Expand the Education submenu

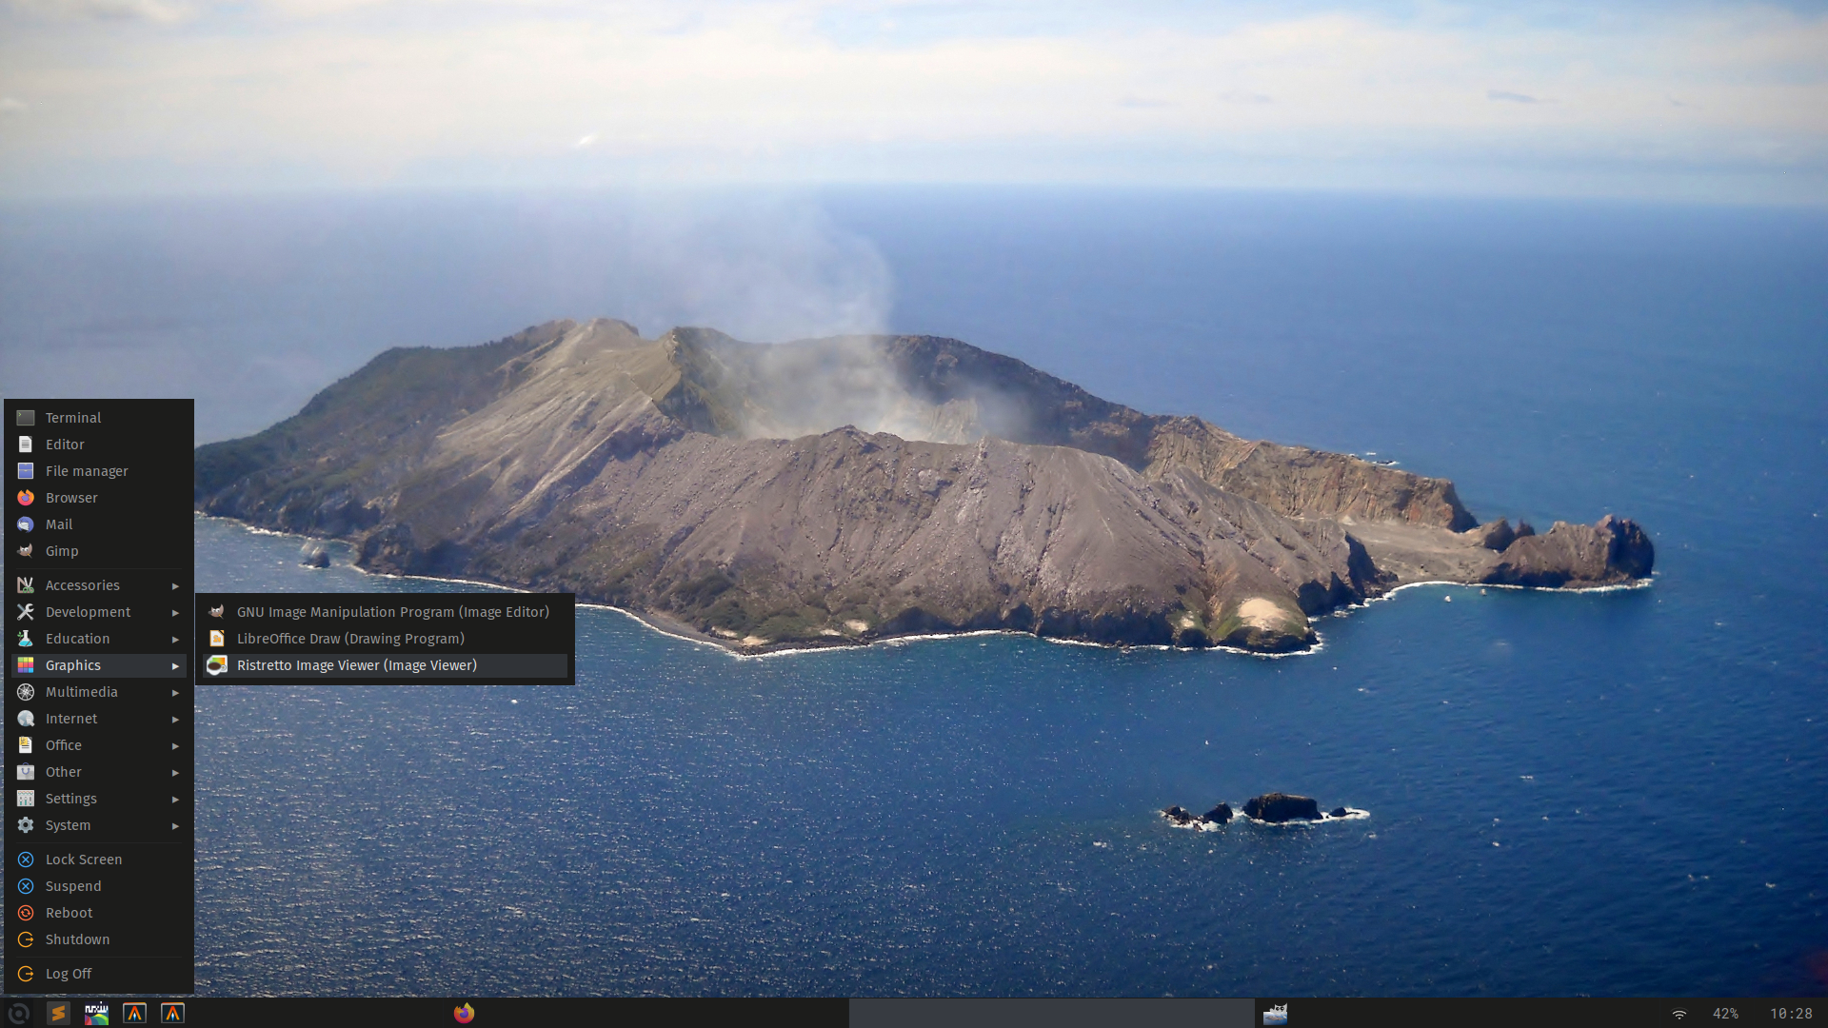pyautogui.click(x=99, y=639)
